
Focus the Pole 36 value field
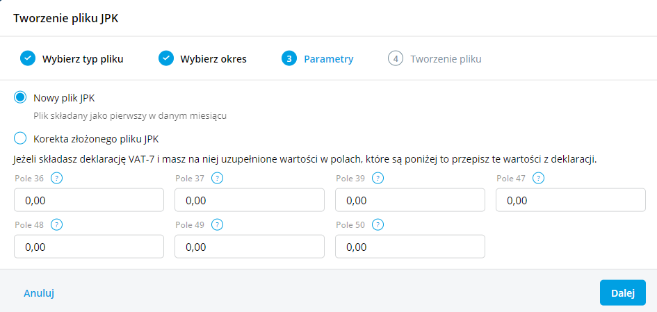pos(89,200)
